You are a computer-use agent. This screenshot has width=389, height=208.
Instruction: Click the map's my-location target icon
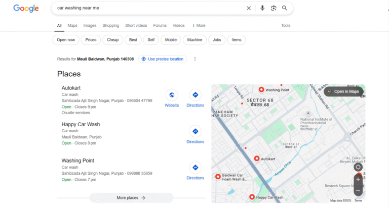click(x=358, y=167)
